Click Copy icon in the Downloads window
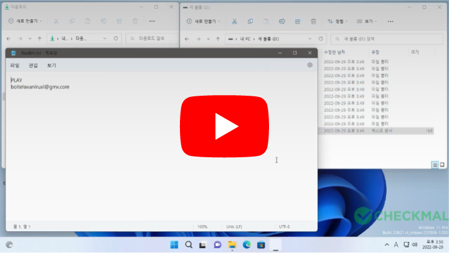The height and width of the screenshot is (253, 449). [72, 21]
